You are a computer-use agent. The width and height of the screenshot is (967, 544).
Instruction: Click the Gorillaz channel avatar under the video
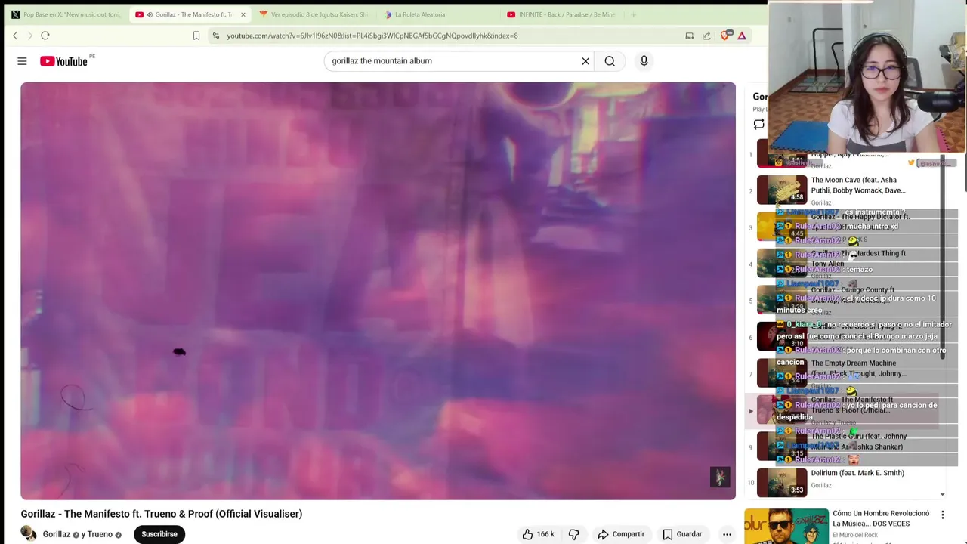[x=29, y=533]
